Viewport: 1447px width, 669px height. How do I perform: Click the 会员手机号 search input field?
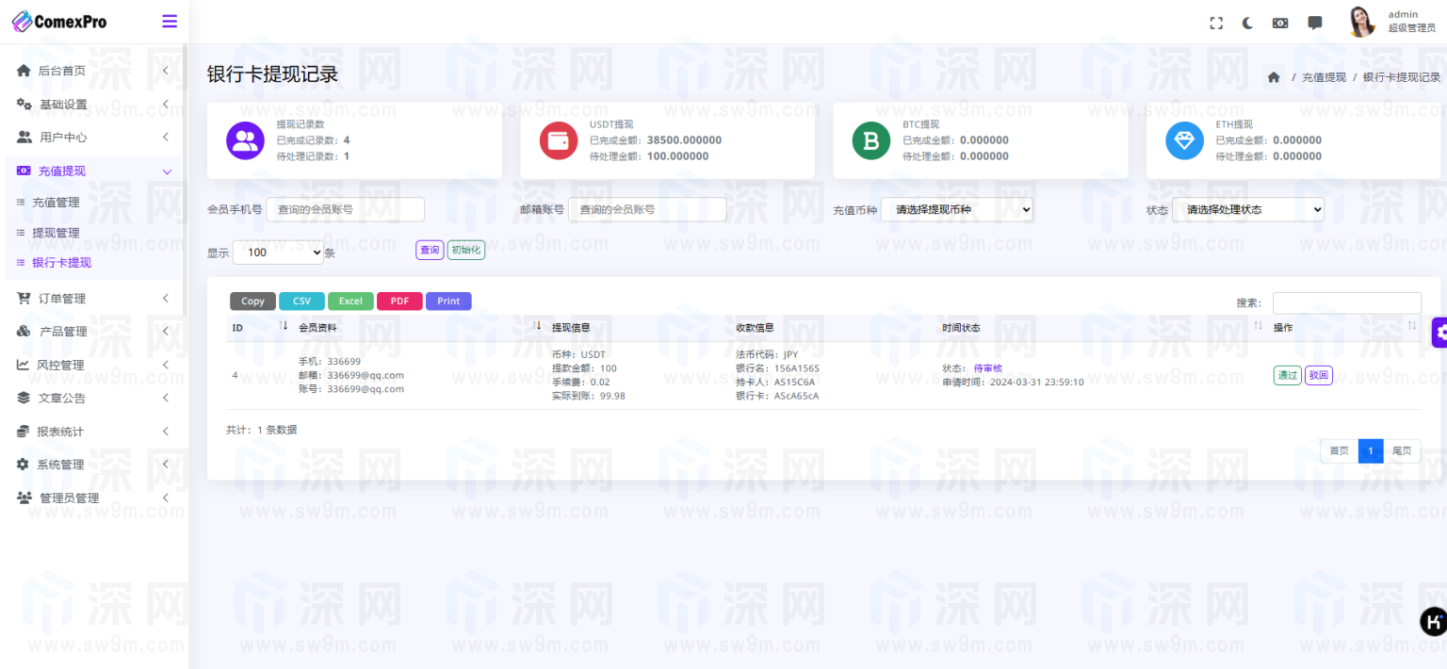point(345,209)
